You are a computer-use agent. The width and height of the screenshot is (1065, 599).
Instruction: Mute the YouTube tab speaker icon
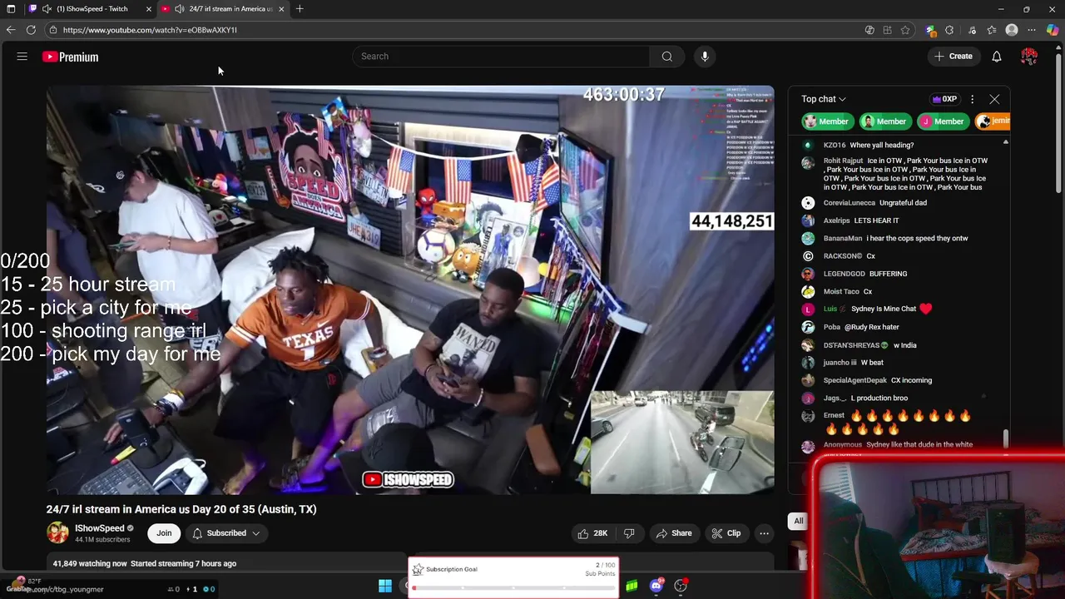(180, 9)
